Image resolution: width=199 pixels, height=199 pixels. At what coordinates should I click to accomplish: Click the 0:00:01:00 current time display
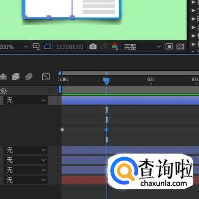(70, 47)
